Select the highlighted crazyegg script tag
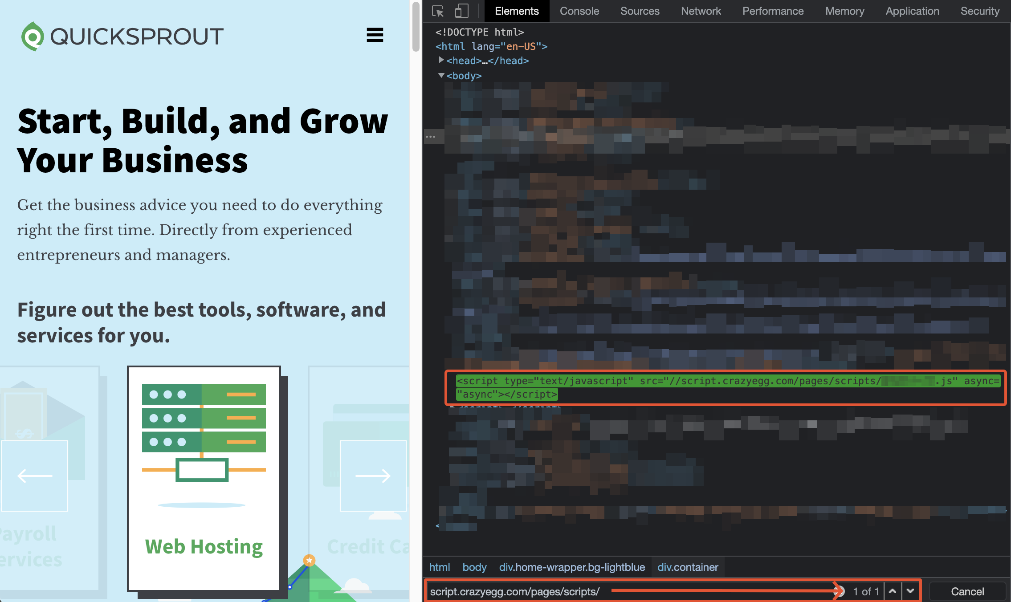 [728, 387]
